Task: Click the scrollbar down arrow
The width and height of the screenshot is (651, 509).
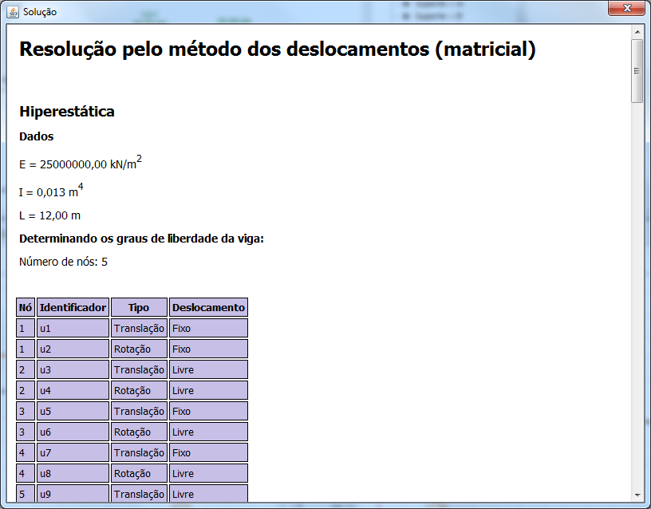Action: pyautogui.click(x=637, y=495)
